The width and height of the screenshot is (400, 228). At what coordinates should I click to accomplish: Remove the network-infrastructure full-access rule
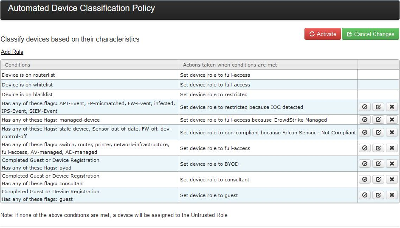(392, 148)
